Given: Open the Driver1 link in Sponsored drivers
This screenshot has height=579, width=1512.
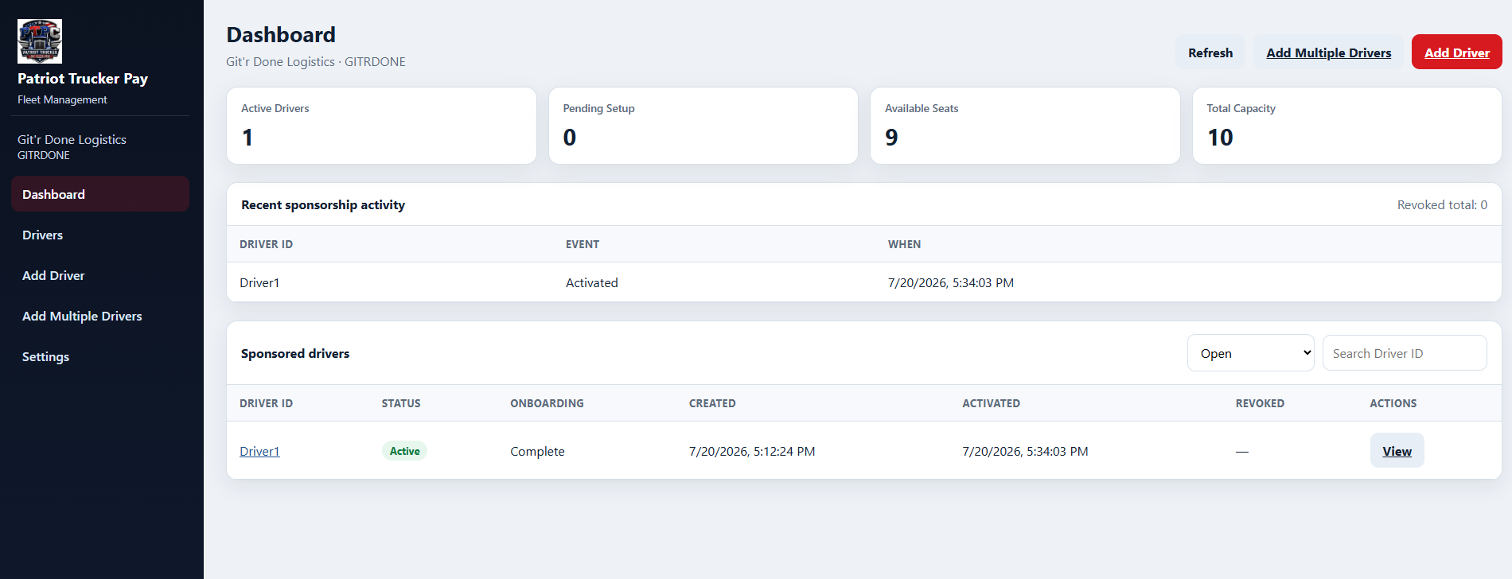Looking at the screenshot, I should 259,451.
